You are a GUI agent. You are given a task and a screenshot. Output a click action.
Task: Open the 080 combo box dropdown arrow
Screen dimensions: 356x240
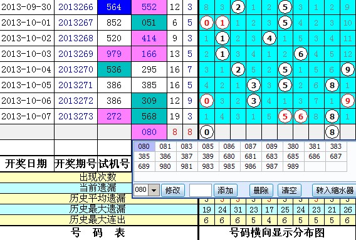pyautogui.click(x=154, y=190)
